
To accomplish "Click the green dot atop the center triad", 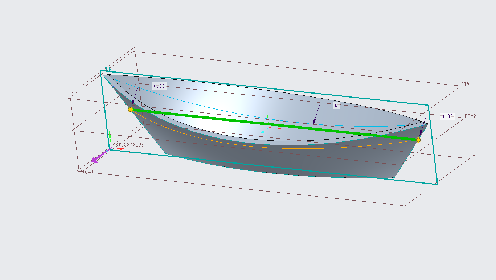I will pos(267,116).
